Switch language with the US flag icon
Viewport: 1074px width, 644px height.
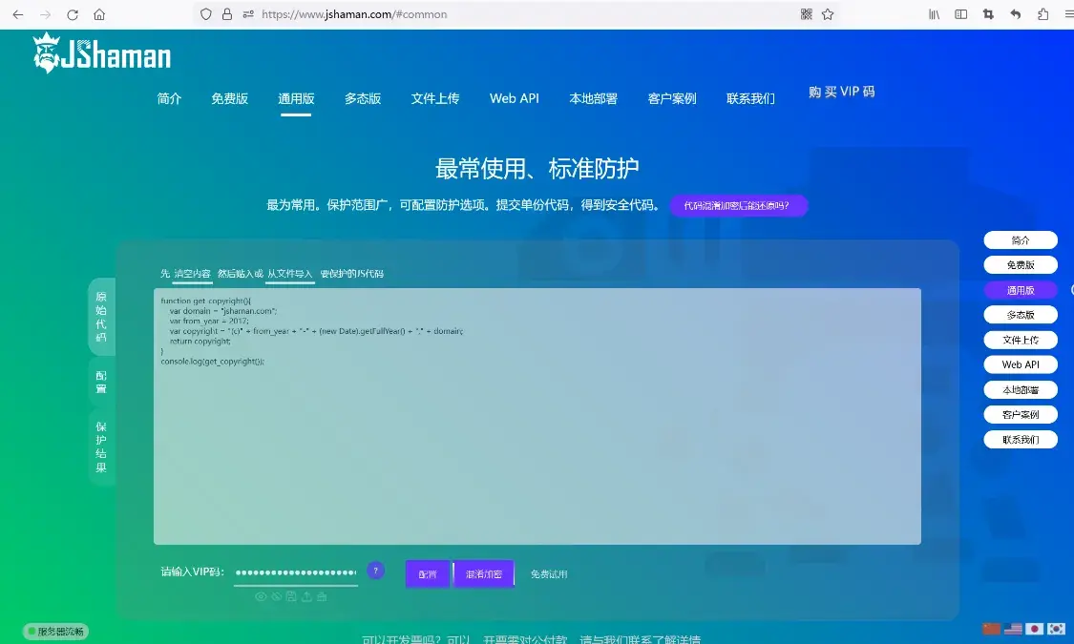[x=1012, y=628]
